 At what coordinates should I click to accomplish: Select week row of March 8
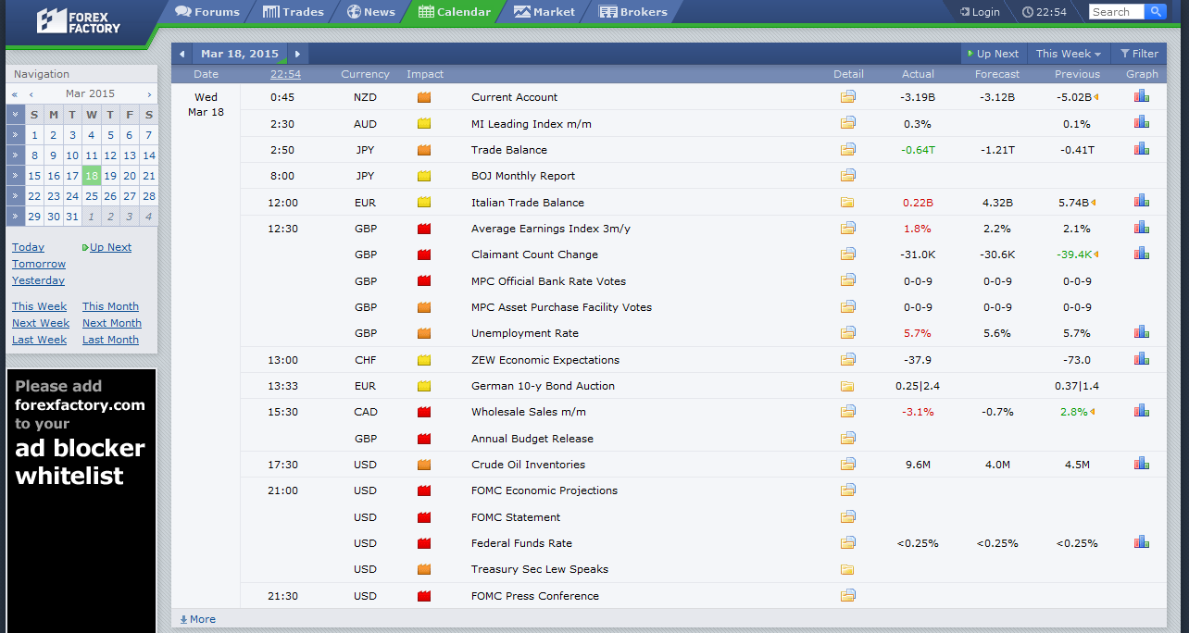[x=15, y=155]
